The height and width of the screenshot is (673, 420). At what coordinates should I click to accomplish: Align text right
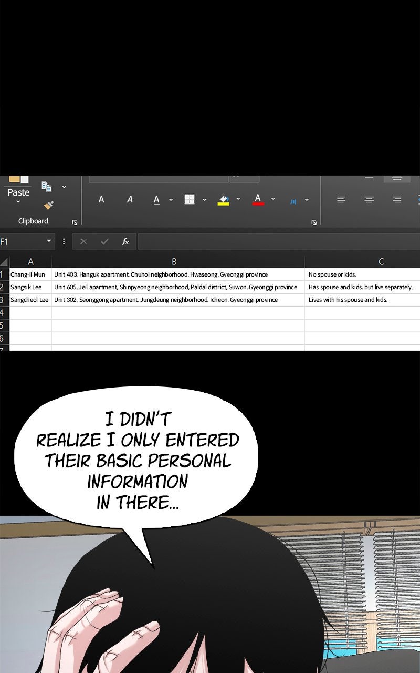[x=397, y=199]
